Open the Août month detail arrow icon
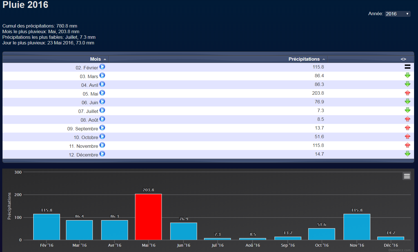 (x=102, y=119)
